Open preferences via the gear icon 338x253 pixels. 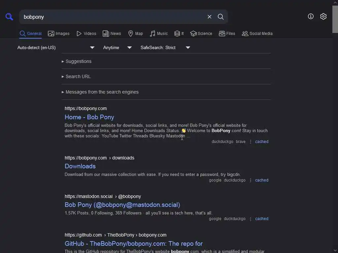323,16
